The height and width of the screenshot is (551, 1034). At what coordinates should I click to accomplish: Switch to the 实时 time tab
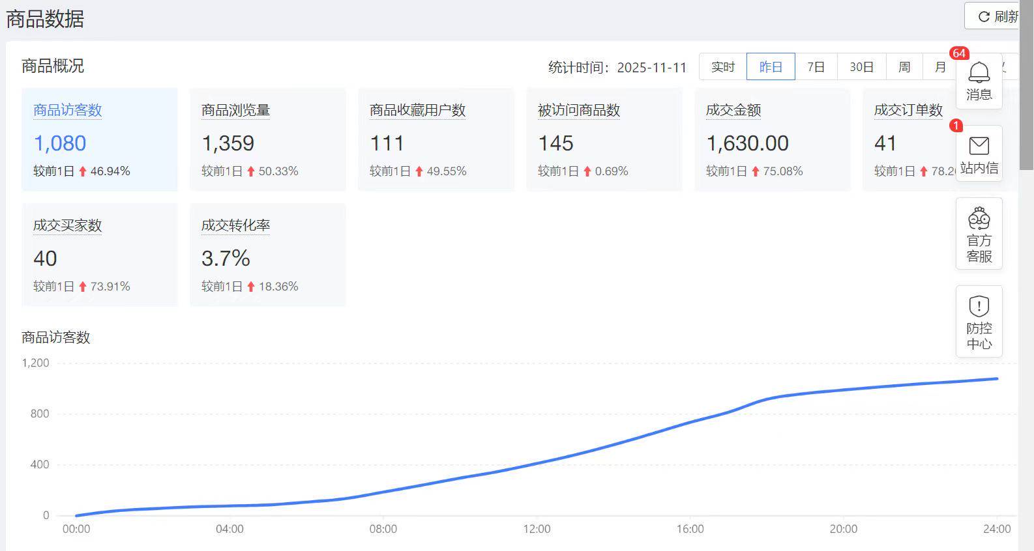(x=722, y=67)
